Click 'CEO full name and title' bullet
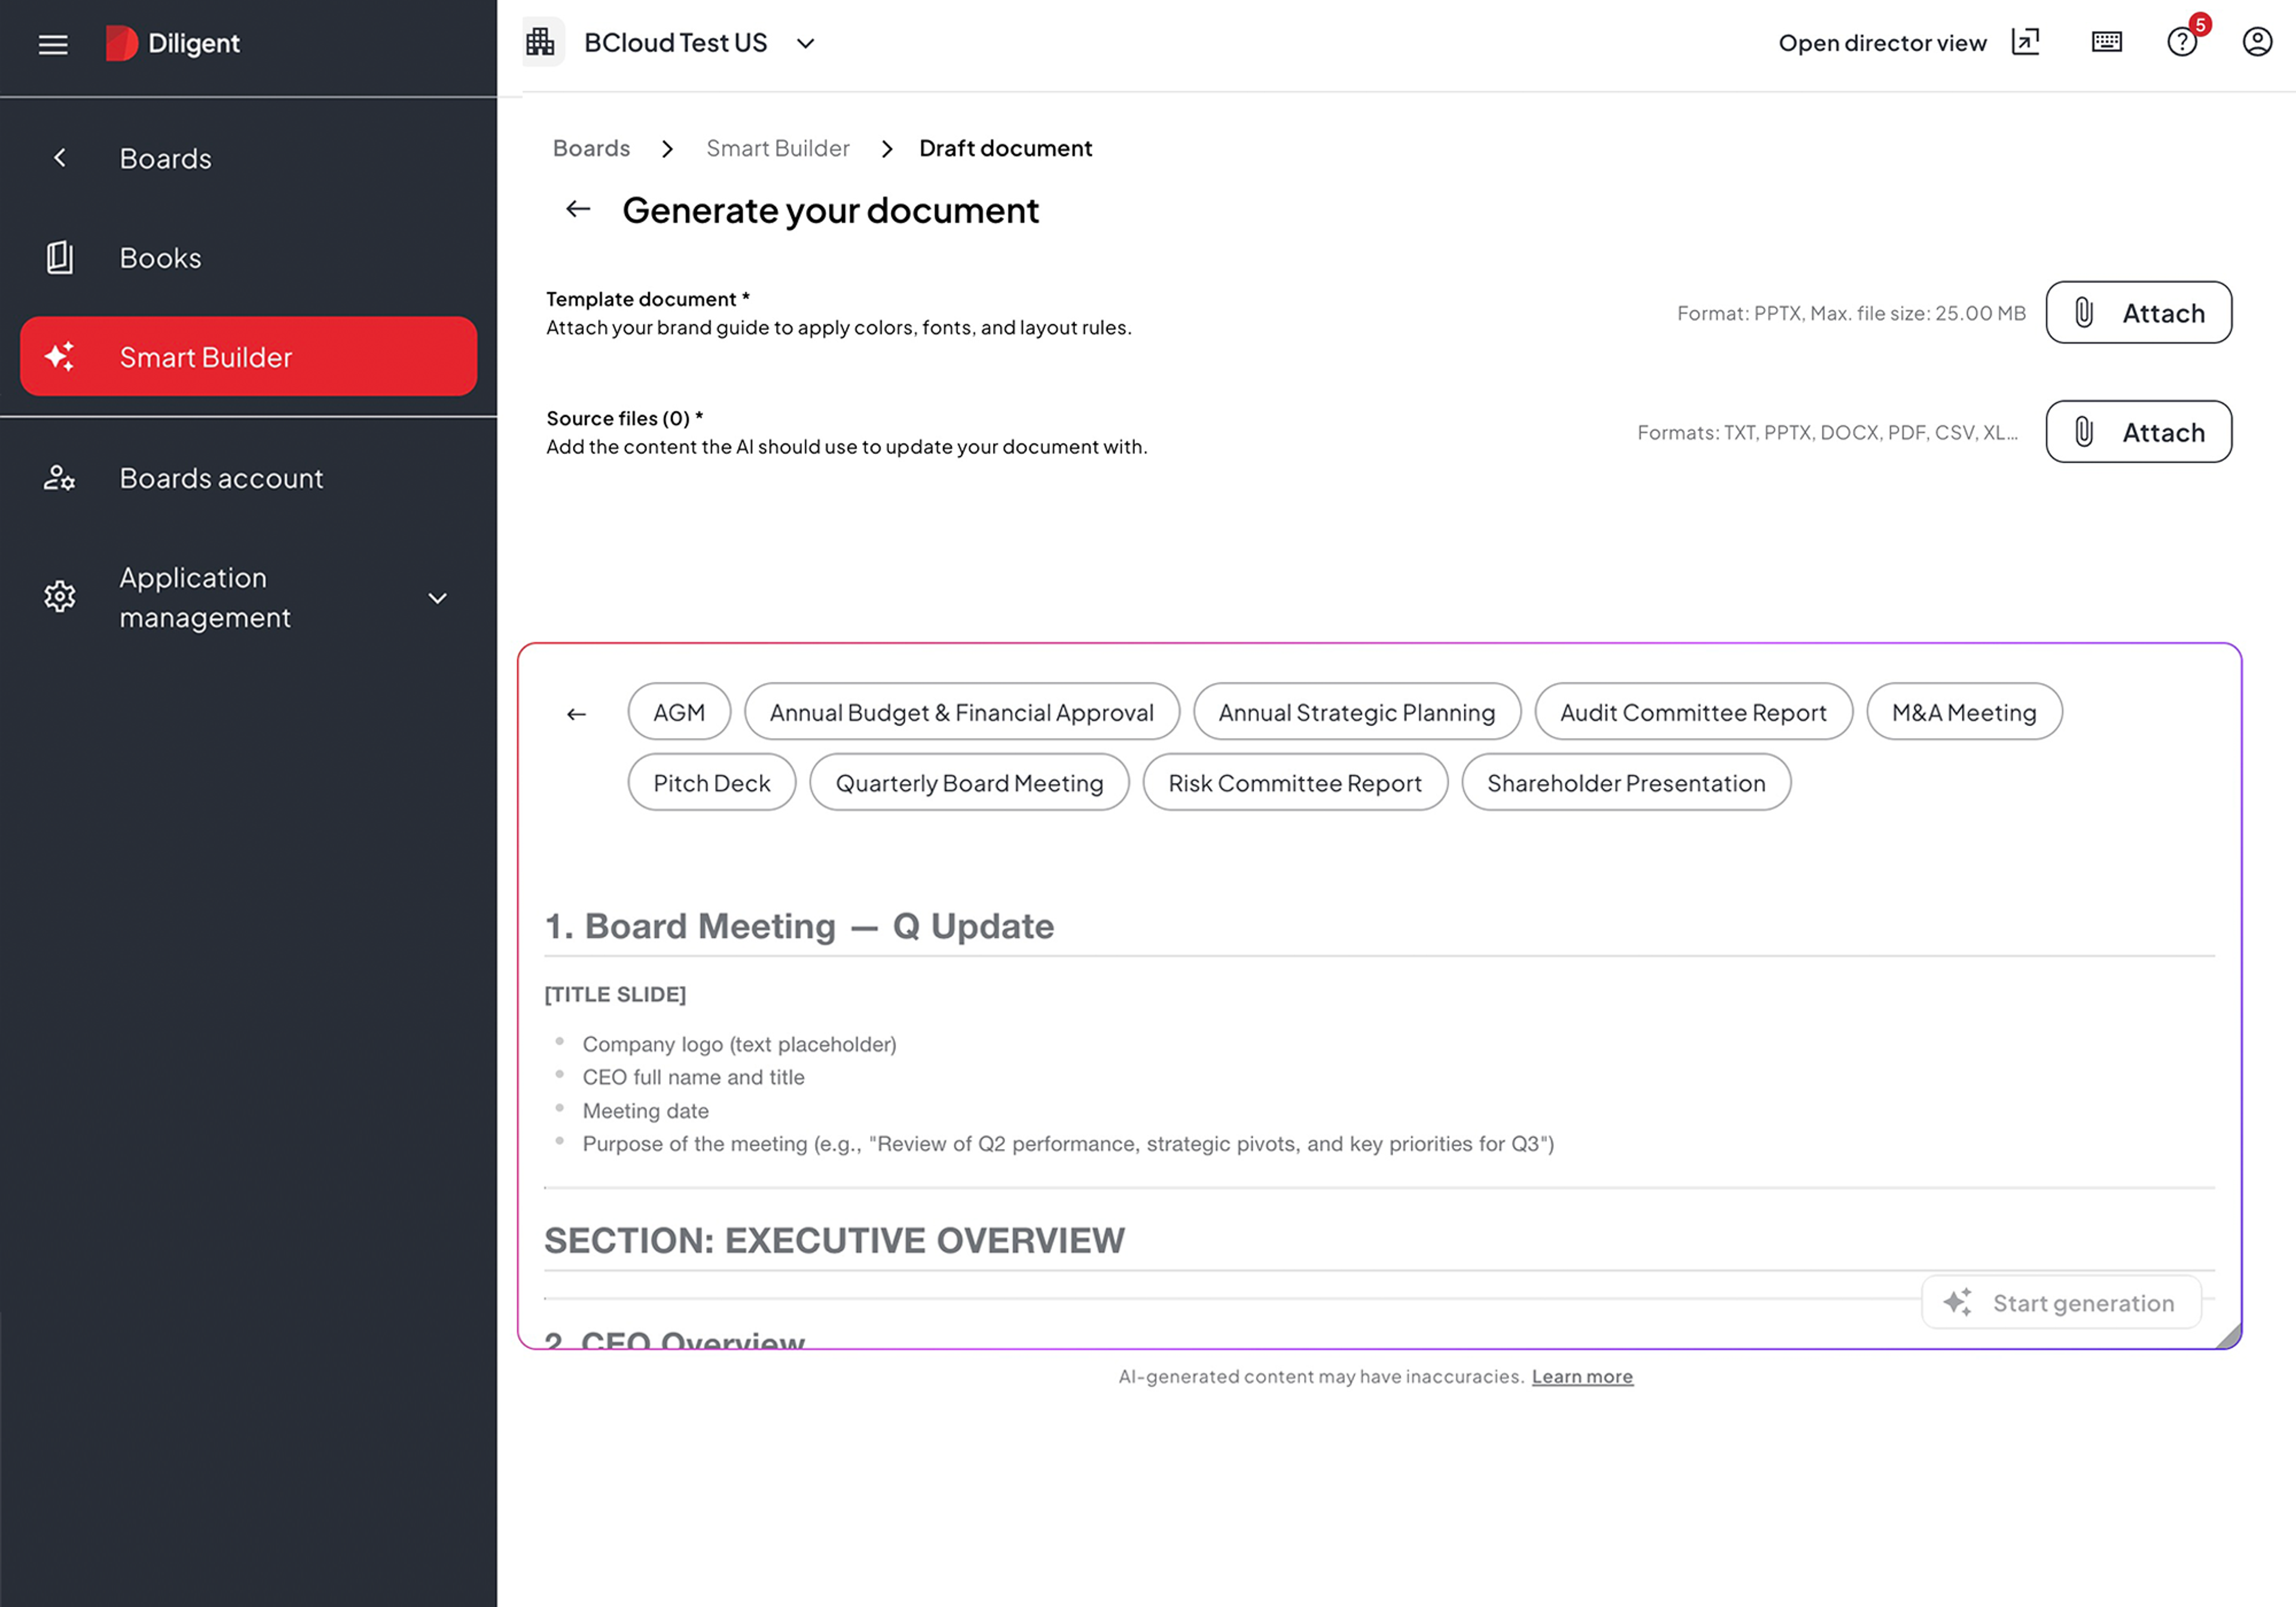 coord(693,1077)
